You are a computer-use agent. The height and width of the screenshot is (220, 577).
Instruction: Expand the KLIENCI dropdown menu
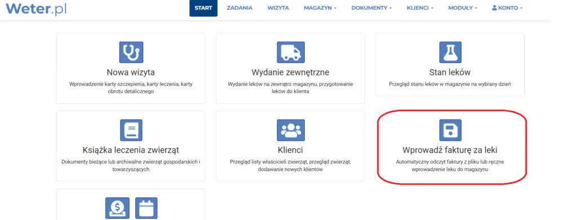coord(420,8)
